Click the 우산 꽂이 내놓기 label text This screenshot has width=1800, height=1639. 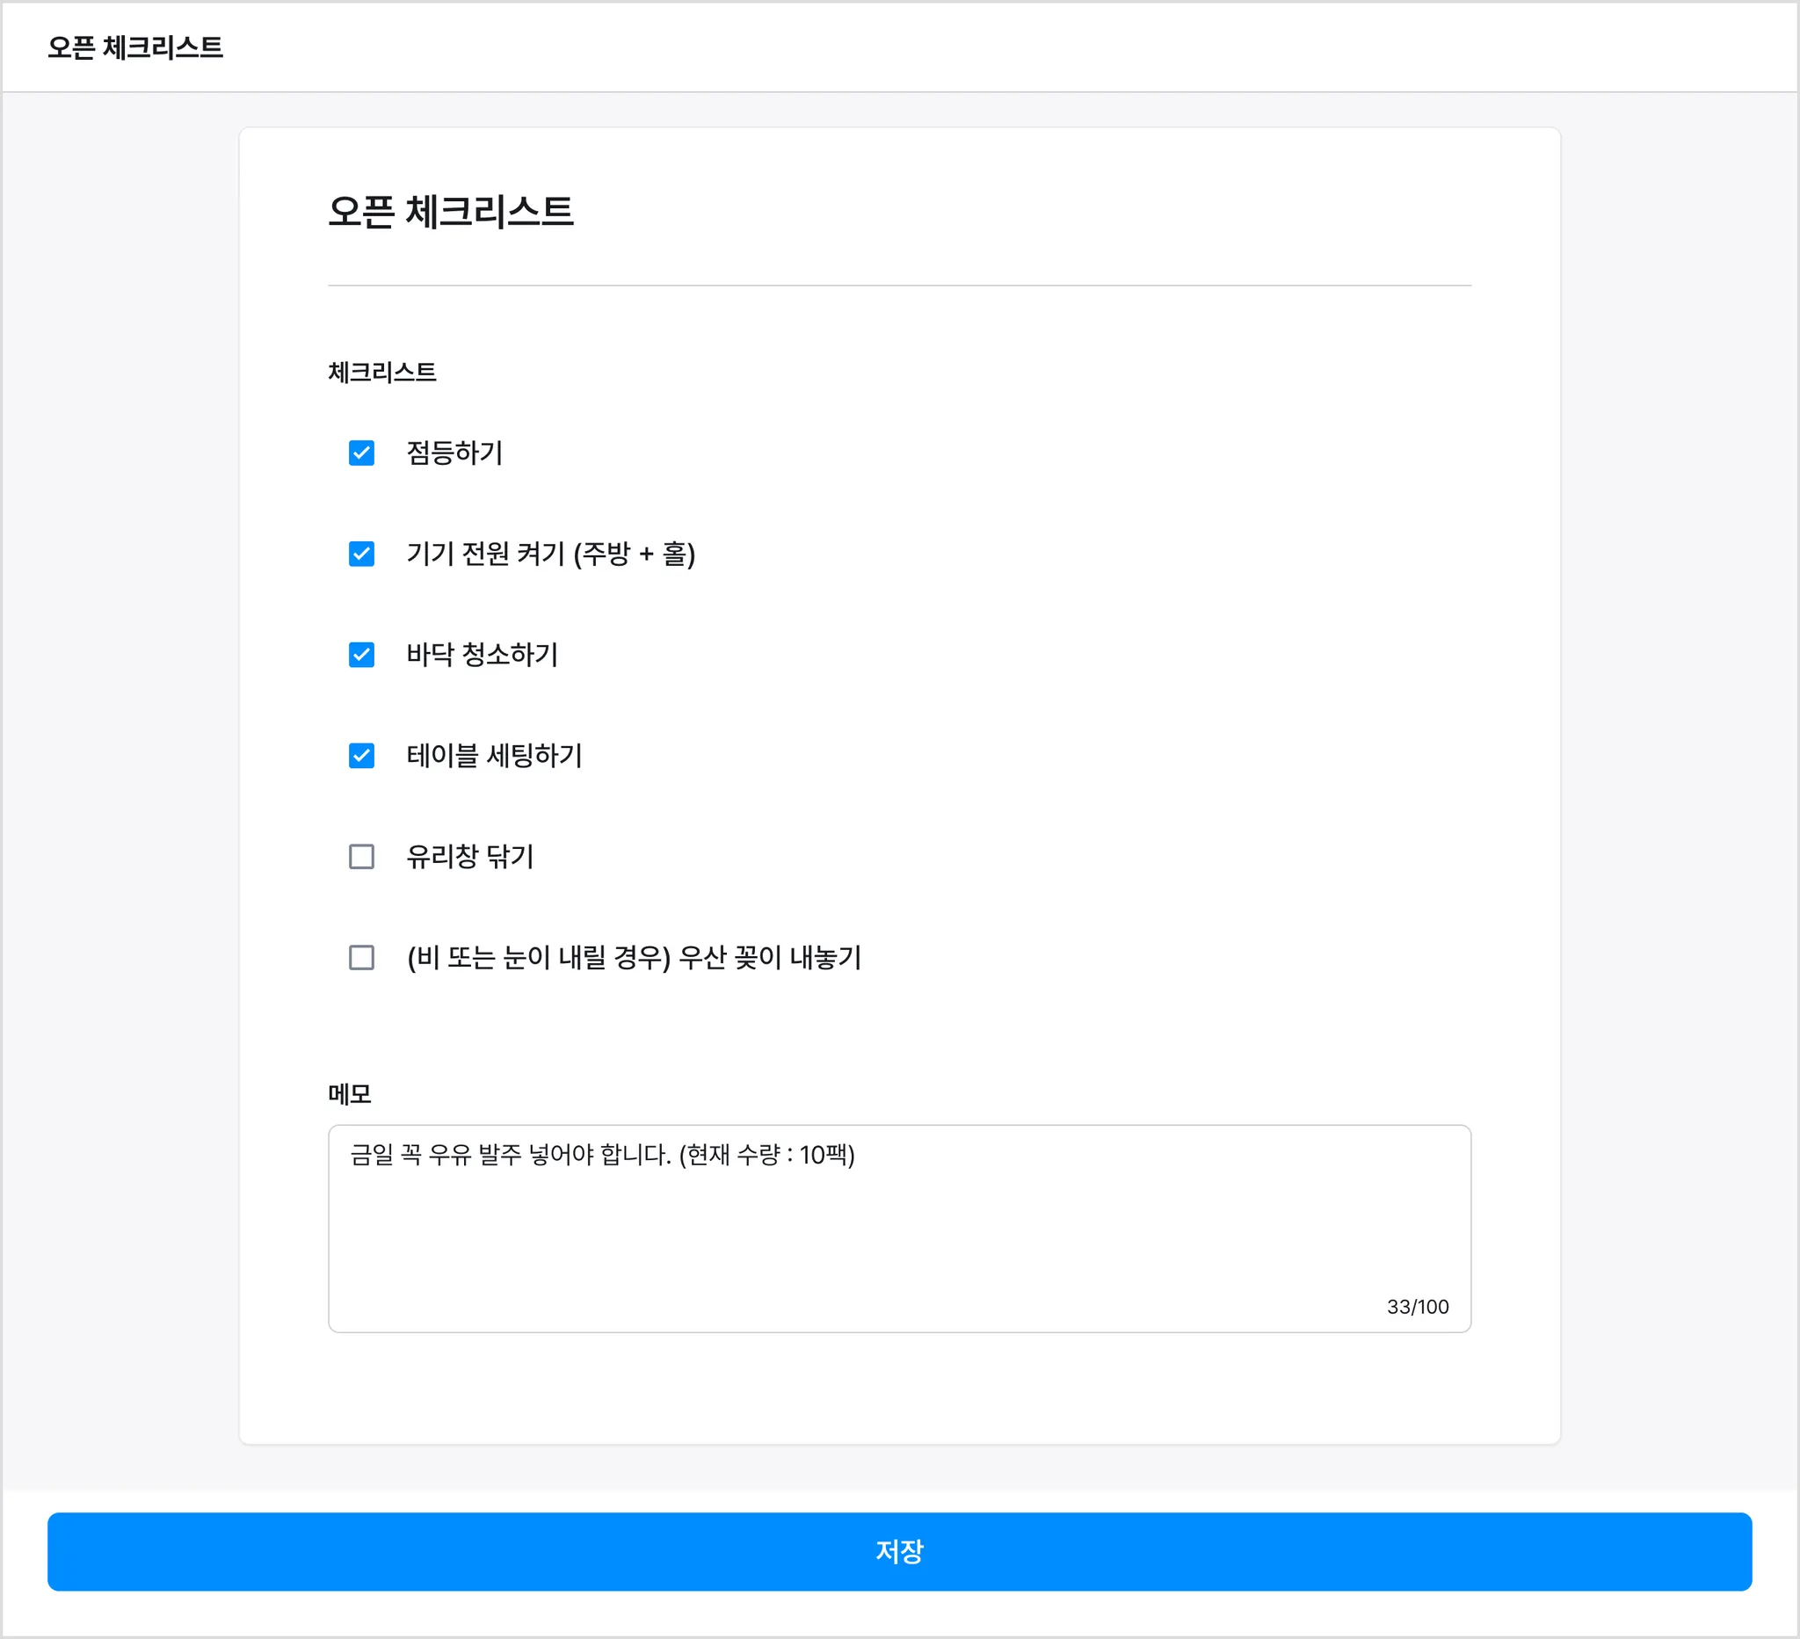(x=634, y=957)
